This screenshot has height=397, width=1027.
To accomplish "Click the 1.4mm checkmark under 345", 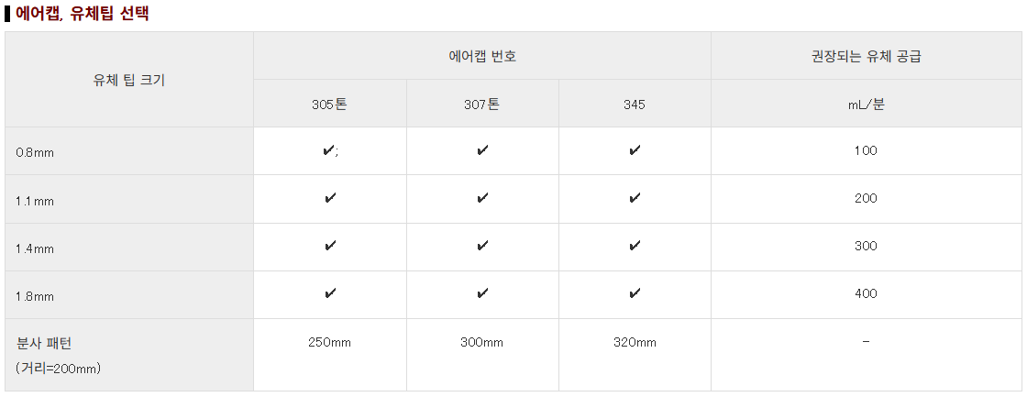I will tap(635, 247).
